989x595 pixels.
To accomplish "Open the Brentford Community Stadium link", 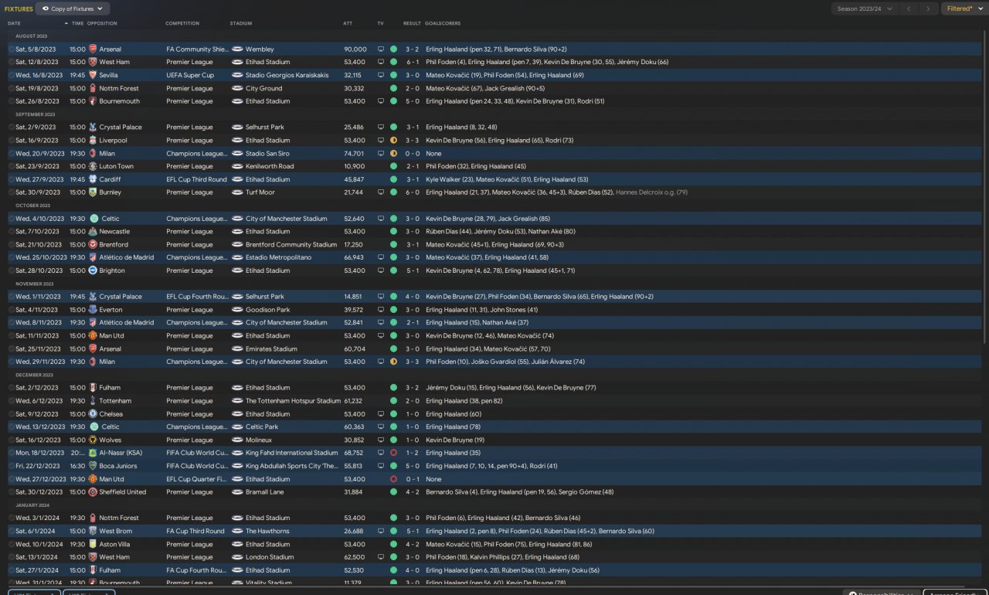I will (x=291, y=245).
